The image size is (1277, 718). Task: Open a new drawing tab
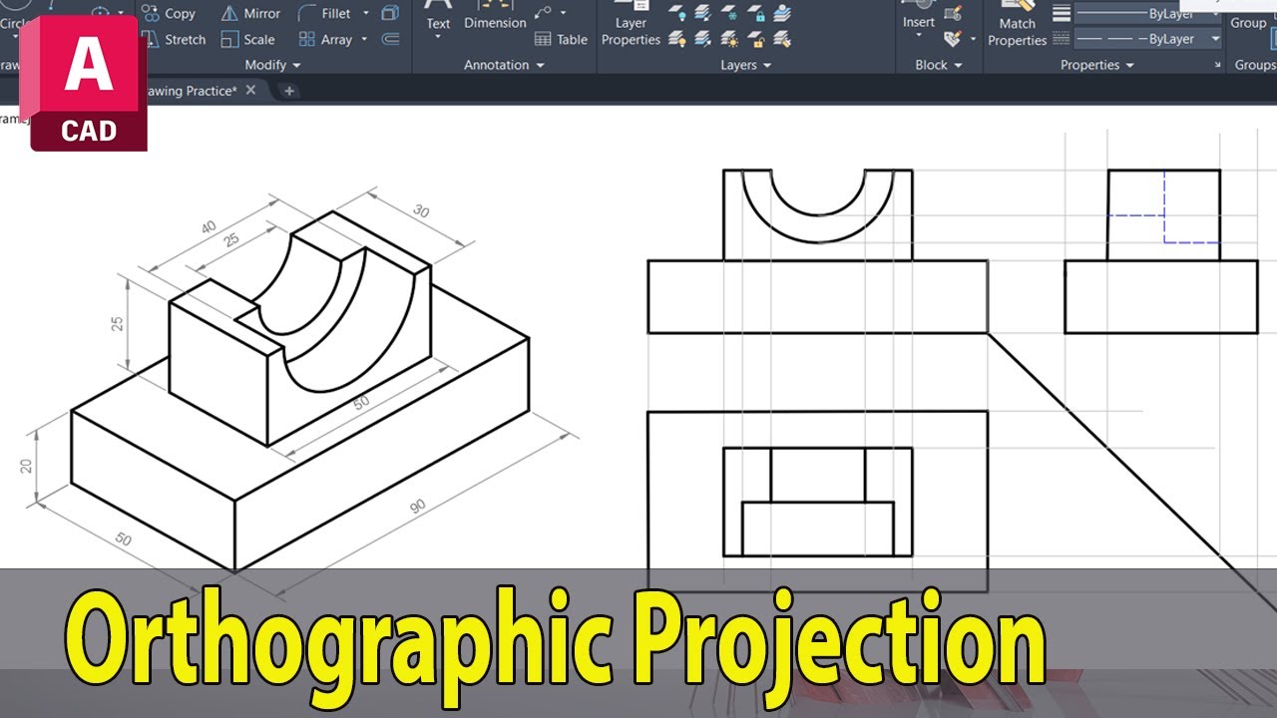pos(289,91)
